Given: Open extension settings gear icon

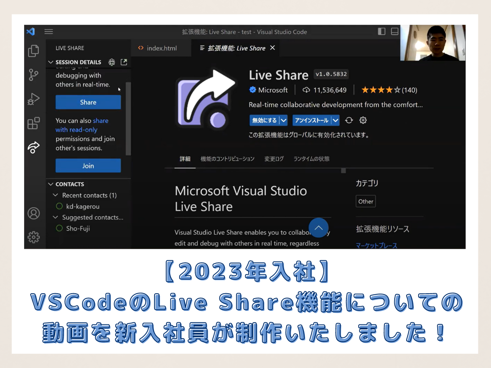Looking at the screenshot, I should [363, 120].
